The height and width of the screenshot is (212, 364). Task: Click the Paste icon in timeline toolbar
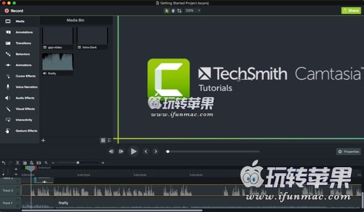(x=31, y=163)
